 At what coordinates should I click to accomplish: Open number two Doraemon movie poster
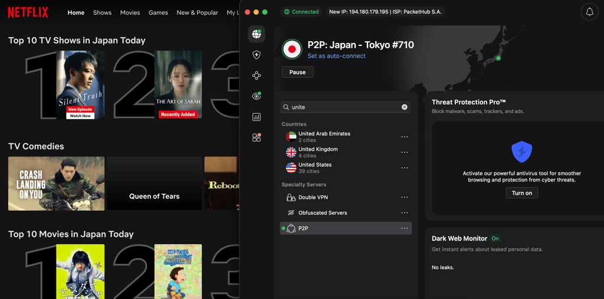tap(178, 271)
